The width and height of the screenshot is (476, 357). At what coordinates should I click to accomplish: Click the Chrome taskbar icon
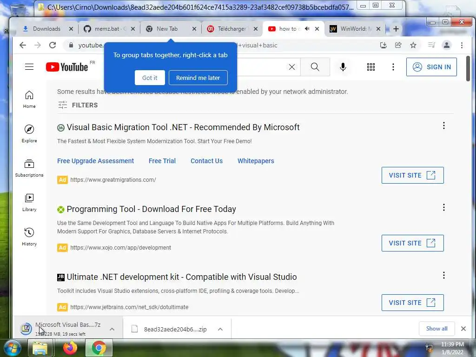point(99,348)
